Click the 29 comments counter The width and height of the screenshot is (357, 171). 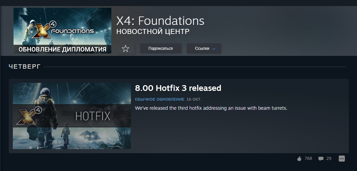[x=329, y=159]
